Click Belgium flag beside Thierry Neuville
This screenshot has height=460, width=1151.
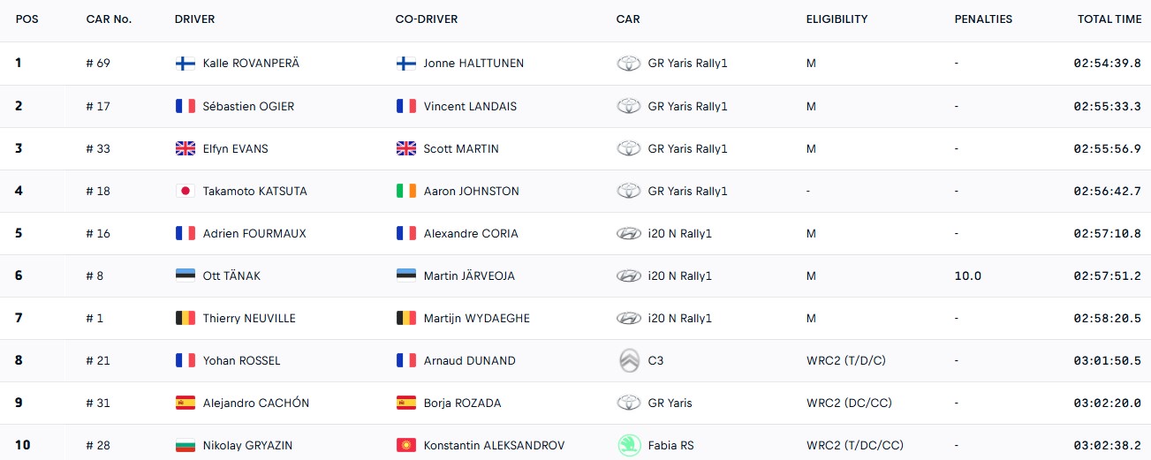pyautogui.click(x=186, y=318)
